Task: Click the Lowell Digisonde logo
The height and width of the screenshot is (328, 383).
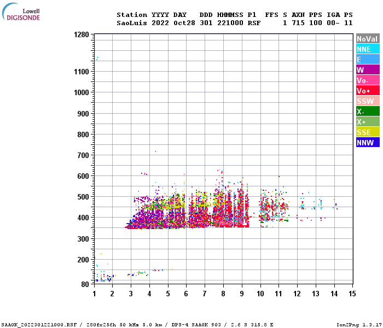Action: (x=21, y=11)
